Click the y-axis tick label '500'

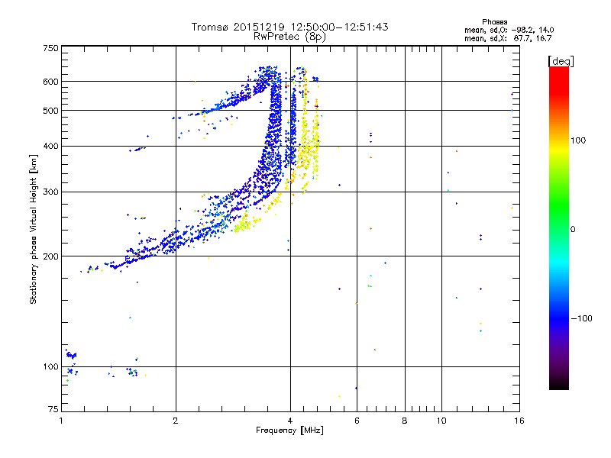50,111
